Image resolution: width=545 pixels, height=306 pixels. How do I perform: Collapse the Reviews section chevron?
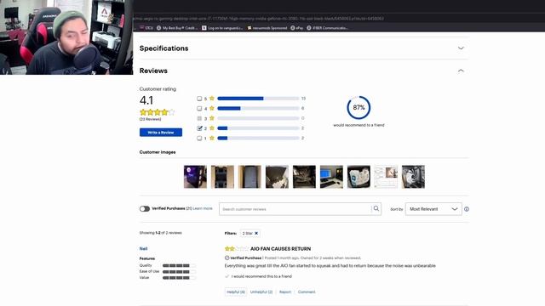tap(461, 71)
